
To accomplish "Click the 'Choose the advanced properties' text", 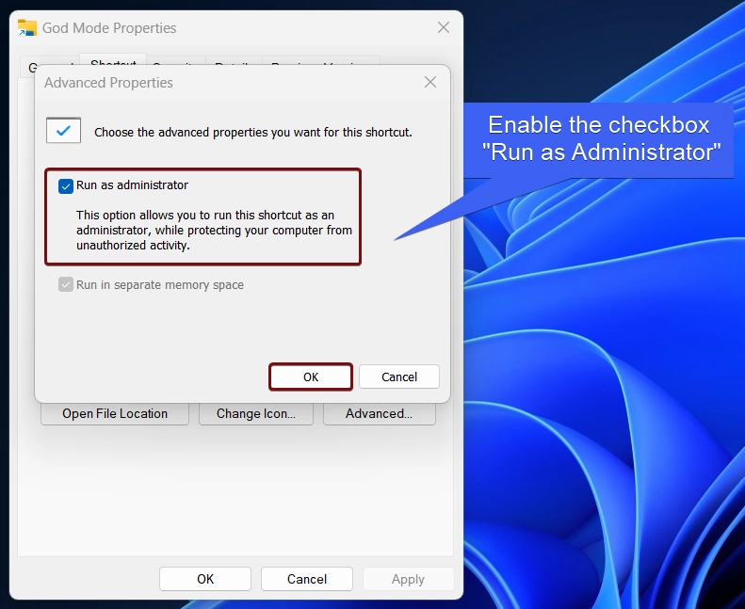I will coord(252,132).
